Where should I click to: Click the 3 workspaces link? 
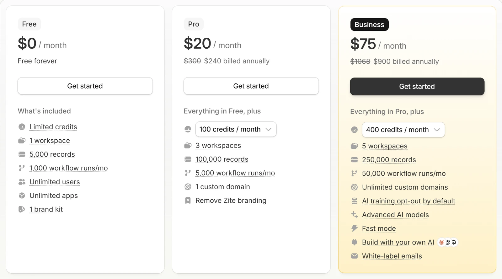click(x=218, y=146)
